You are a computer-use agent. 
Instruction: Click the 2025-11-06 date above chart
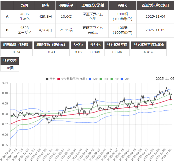pyautogui.click(x=165, y=79)
